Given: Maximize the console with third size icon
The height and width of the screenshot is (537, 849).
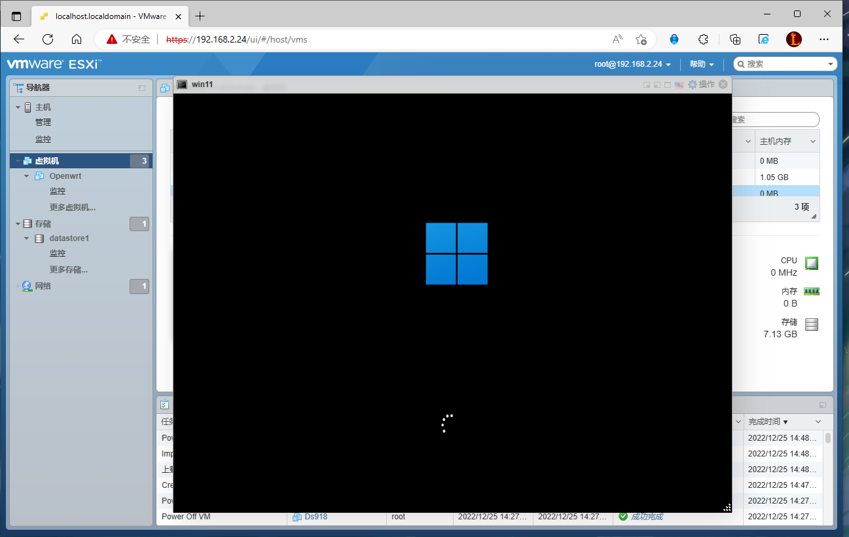Looking at the screenshot, I should tap(668, 85).
